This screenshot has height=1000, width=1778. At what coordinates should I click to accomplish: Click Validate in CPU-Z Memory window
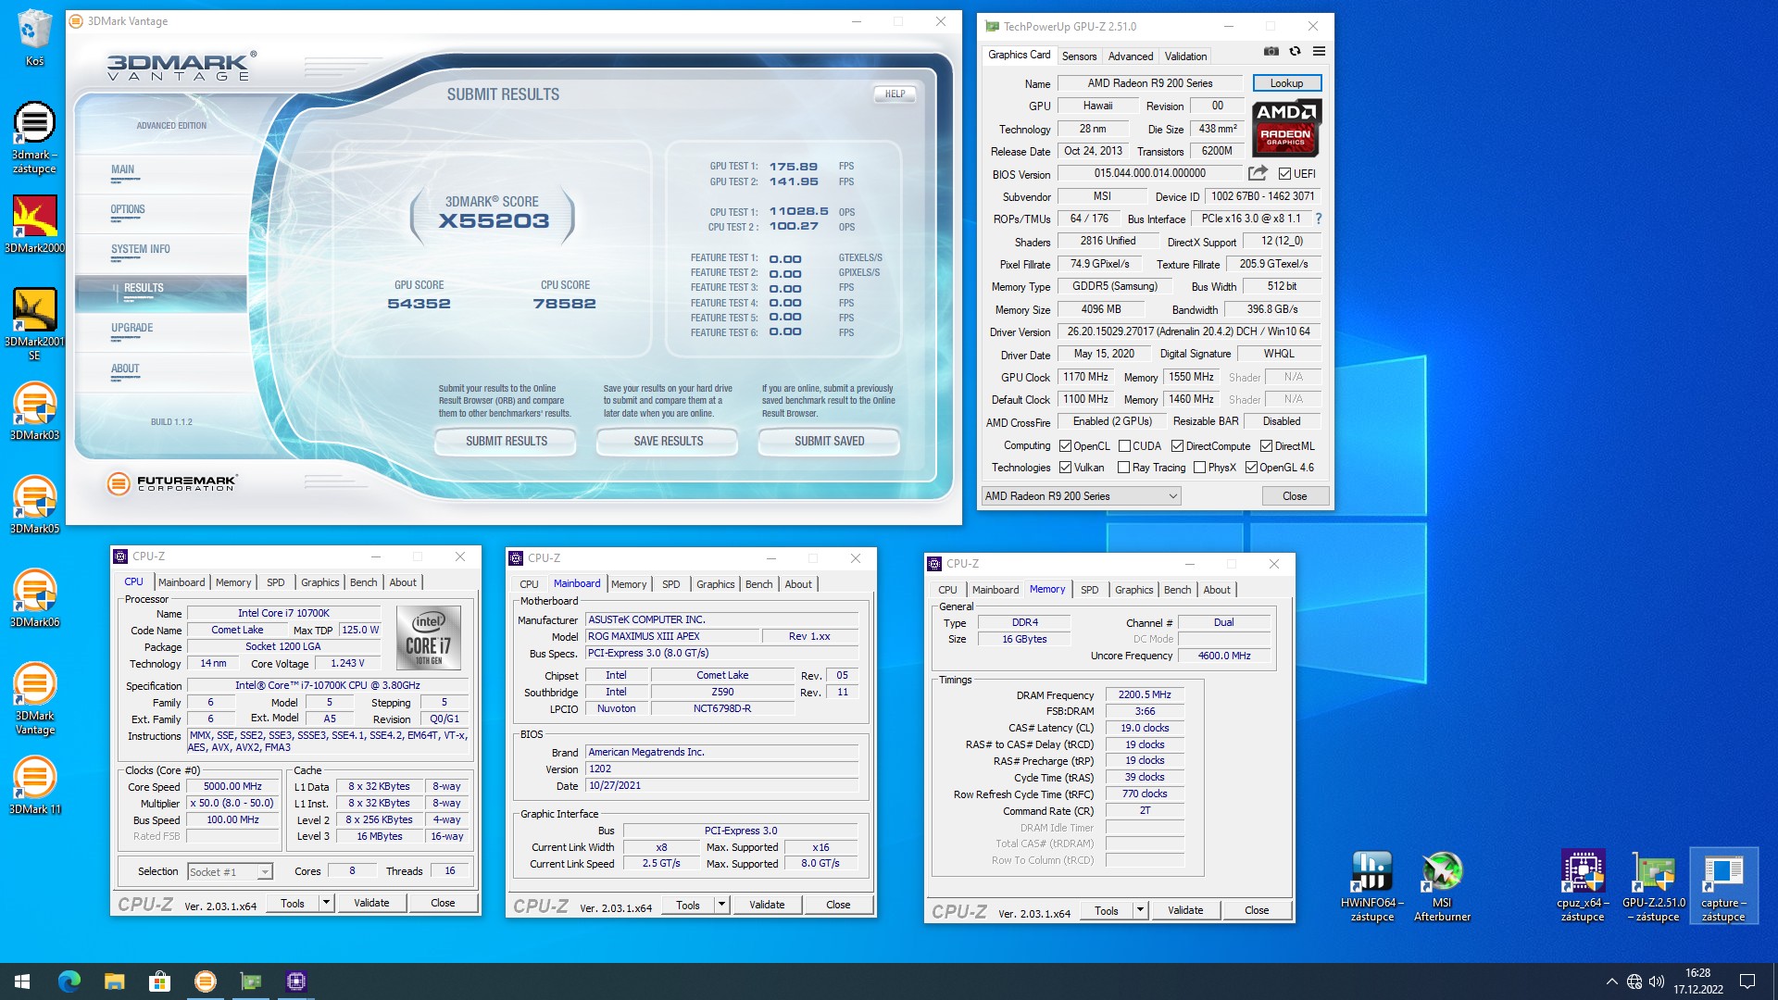click(1185, 910)
